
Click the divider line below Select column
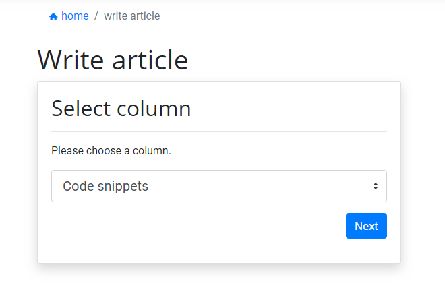219,131
